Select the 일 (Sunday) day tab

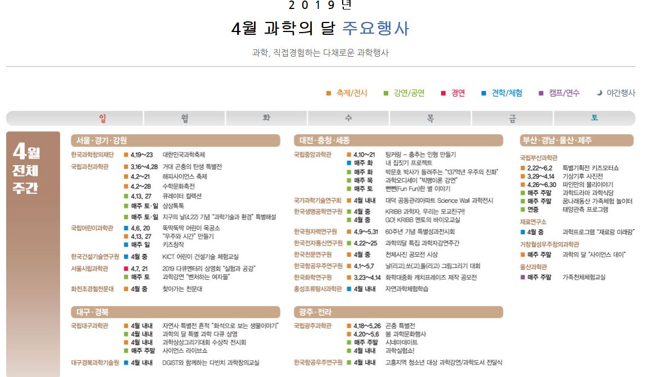(102, 118)
